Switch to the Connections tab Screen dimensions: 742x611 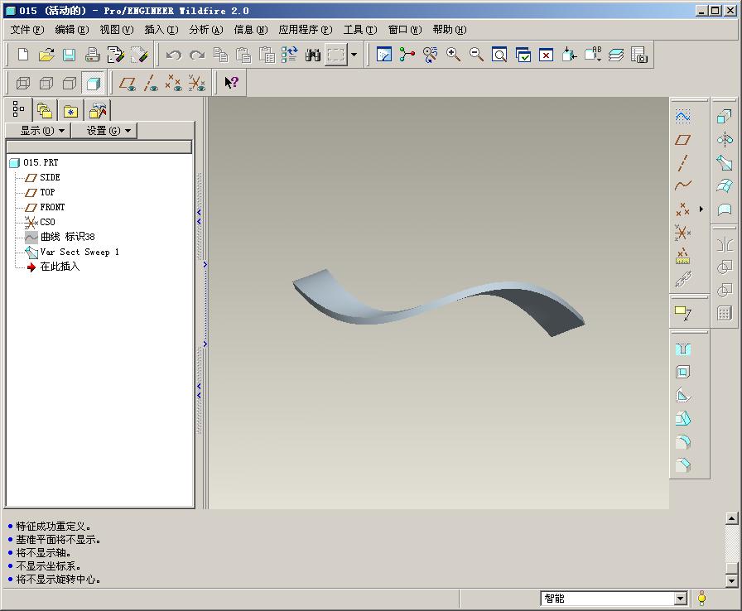pyautogui.click(x=98, y=111)
